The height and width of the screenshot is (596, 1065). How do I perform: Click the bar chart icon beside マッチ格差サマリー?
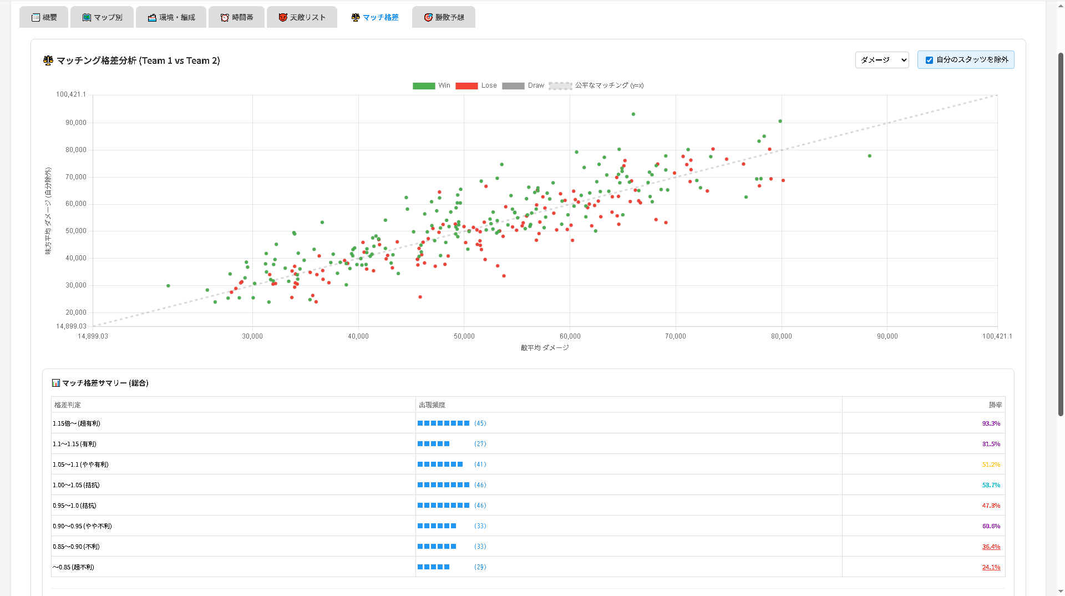point(56,383)
